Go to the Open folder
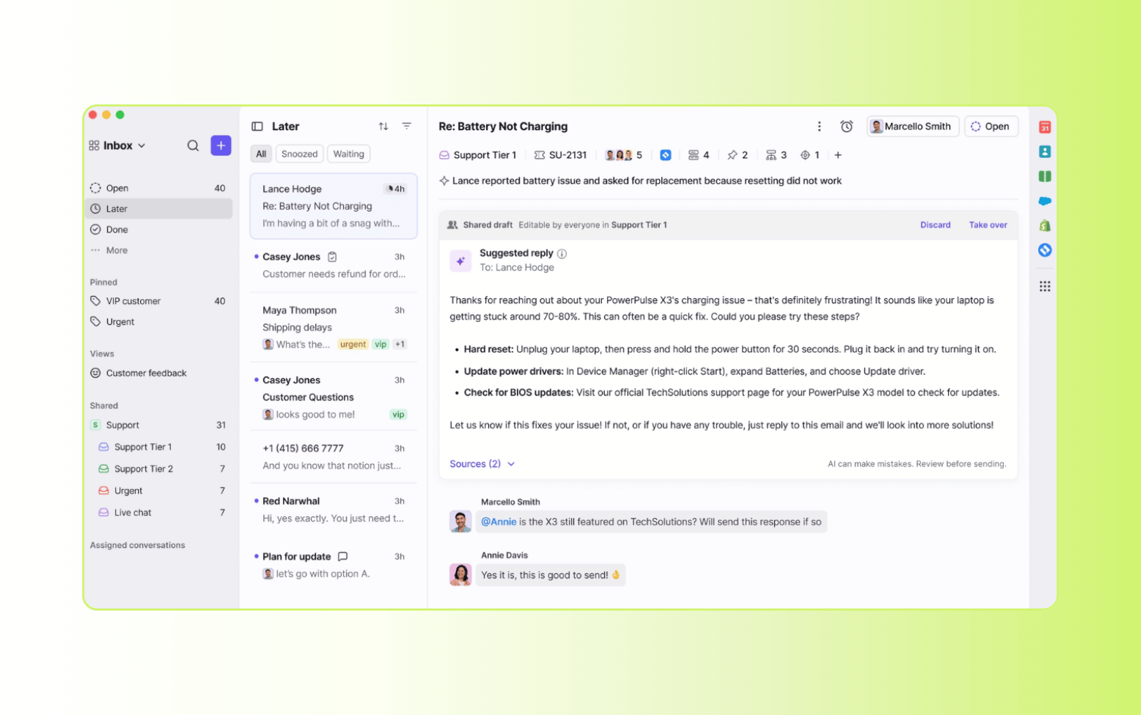Viewport: 1141px width, 715px height. tap(159, 188)
